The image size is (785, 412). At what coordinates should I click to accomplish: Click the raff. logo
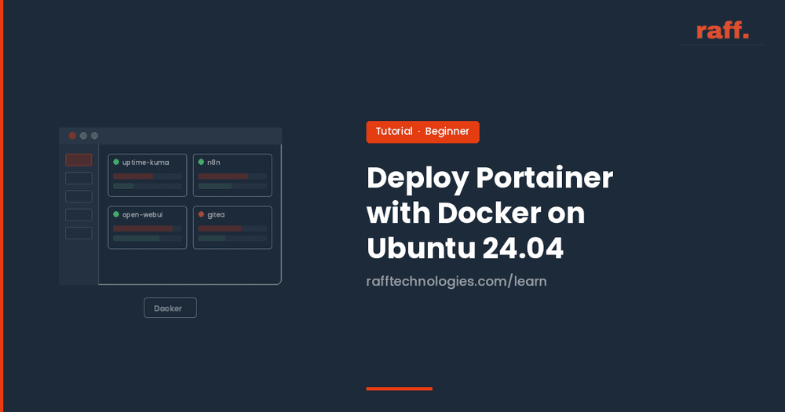click(x=722, y=31)
